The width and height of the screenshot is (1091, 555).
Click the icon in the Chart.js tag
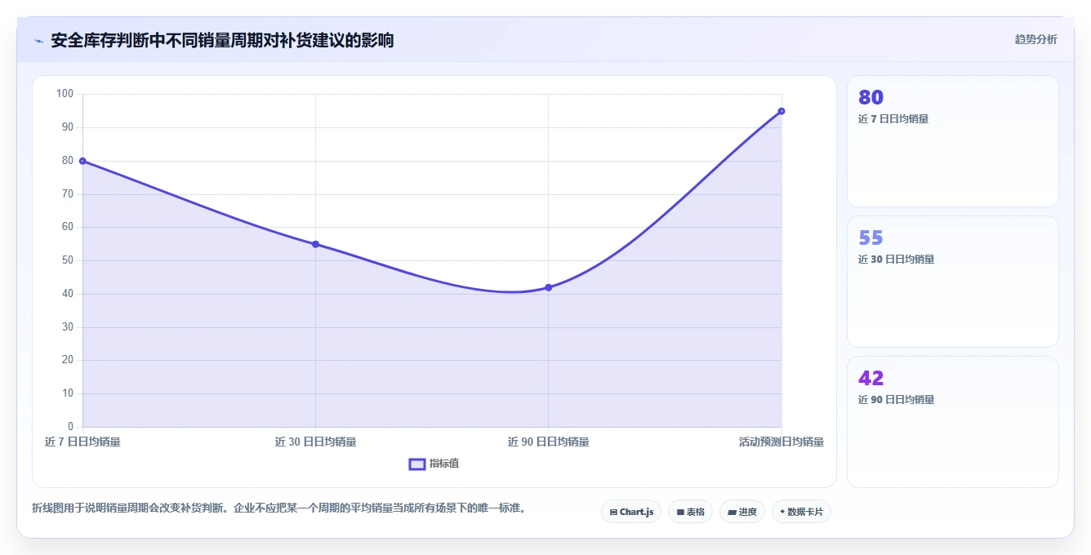click(x=613, y=513)
